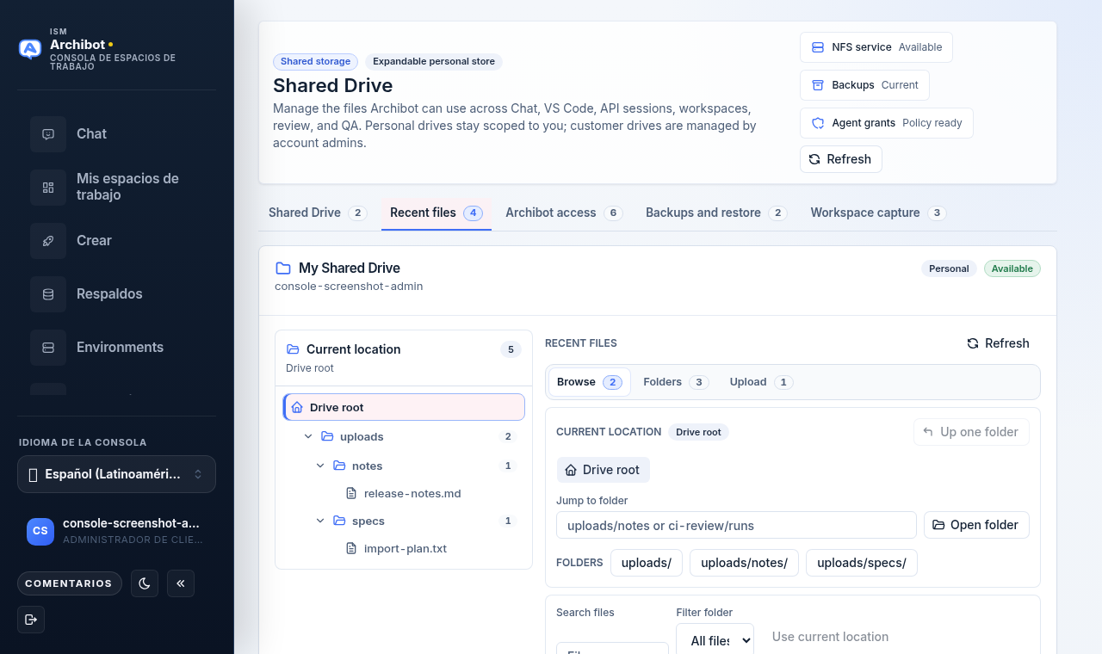Select the Browse sub-tab
This screenshot has width=1102, height=654.
point(590,382)
